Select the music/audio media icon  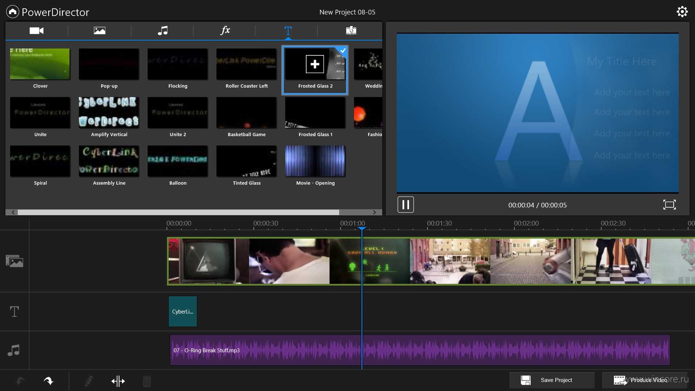[x=162, y=30]
